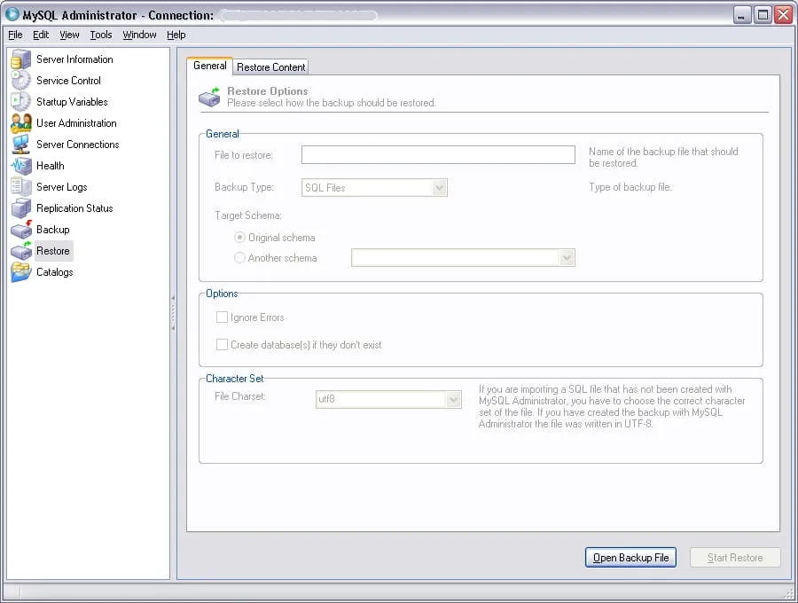The height and width of the screenshot is (603, 798).
Task: Click the Server Logs icon
Action: pos(20,187)
